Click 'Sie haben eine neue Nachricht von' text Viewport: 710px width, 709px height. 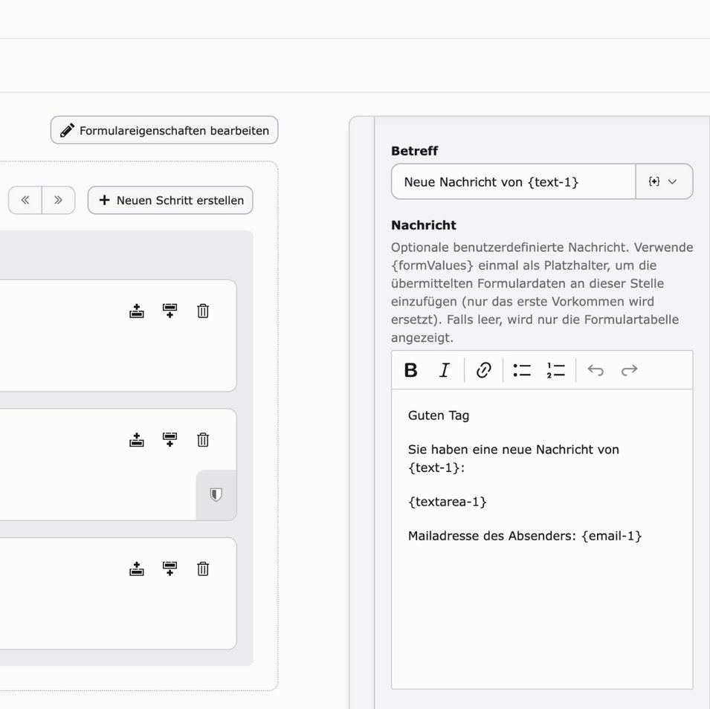point(514,450)
